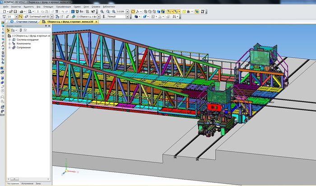Select the Зоны bottom tab
Image resolution: width=316 pixels, height=186 pixels.
(x=39, y=184)
